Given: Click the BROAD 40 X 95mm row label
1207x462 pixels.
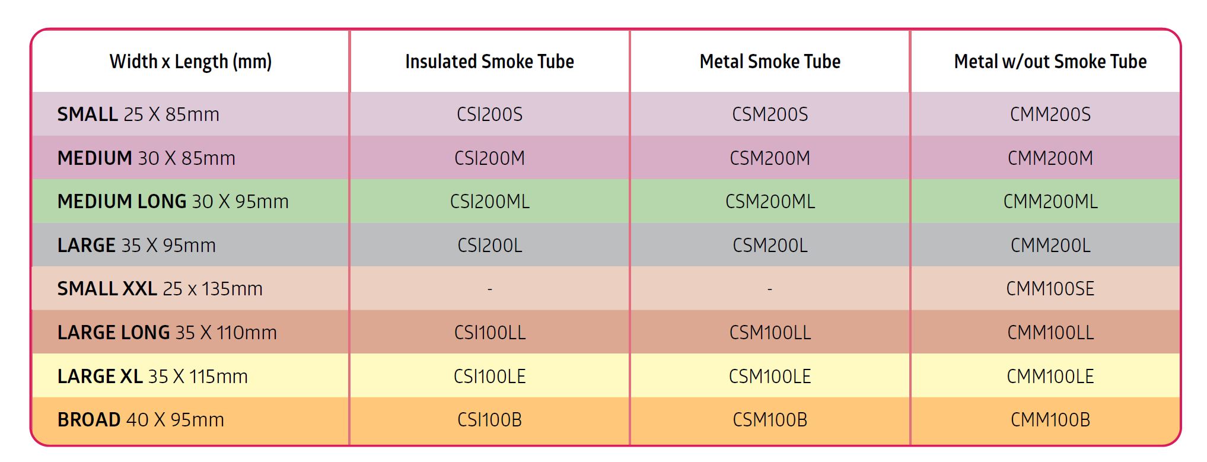Looking at the screenshot, I should tap(141, 420).
